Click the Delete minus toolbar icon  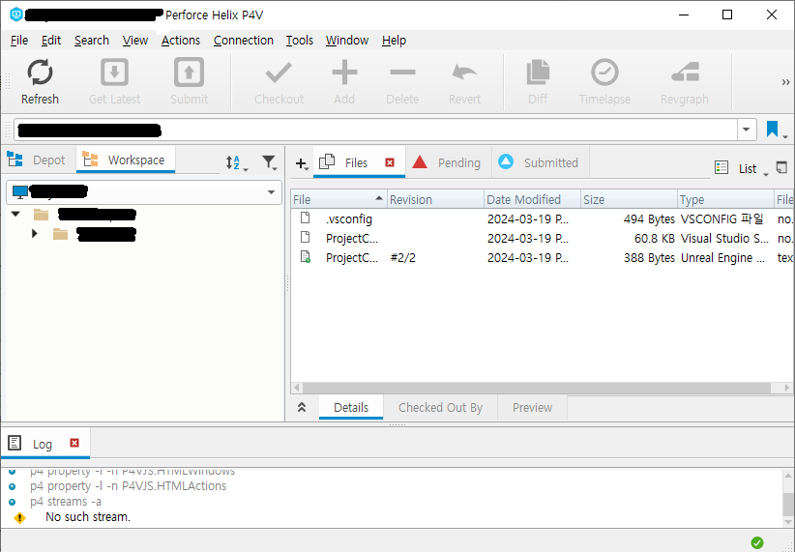402,72
